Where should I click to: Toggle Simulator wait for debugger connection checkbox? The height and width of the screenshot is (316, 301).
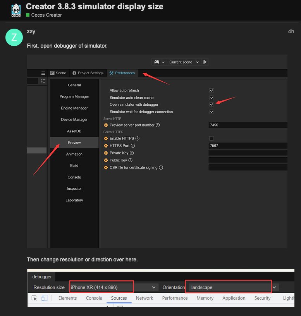(x=212, y=112)
